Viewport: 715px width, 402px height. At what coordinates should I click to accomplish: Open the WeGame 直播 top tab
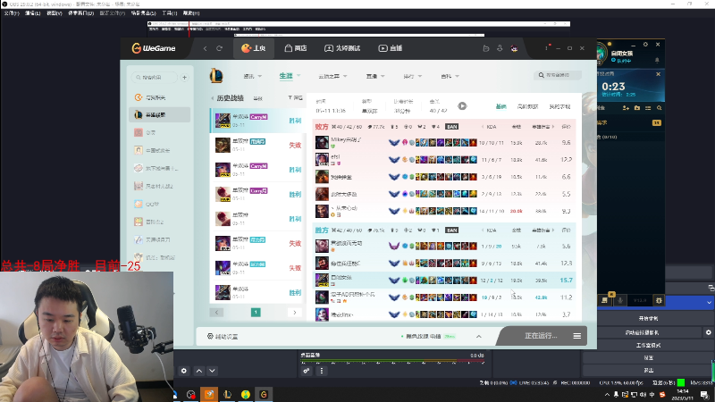click(391, 48)
